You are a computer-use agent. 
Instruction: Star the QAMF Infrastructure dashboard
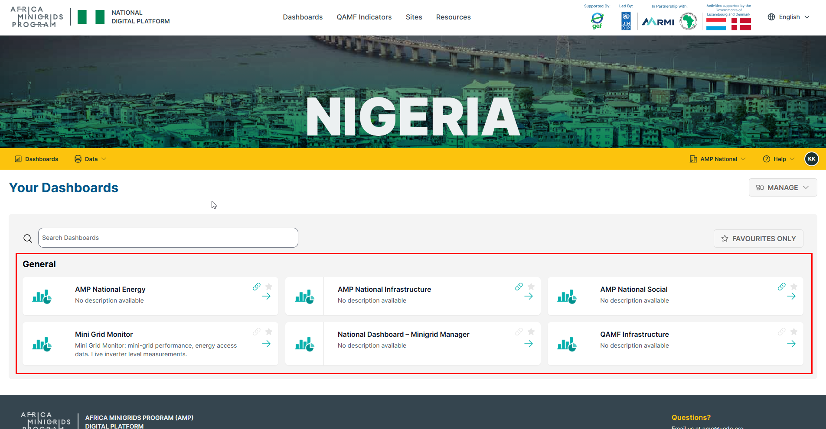click(794, 332)
